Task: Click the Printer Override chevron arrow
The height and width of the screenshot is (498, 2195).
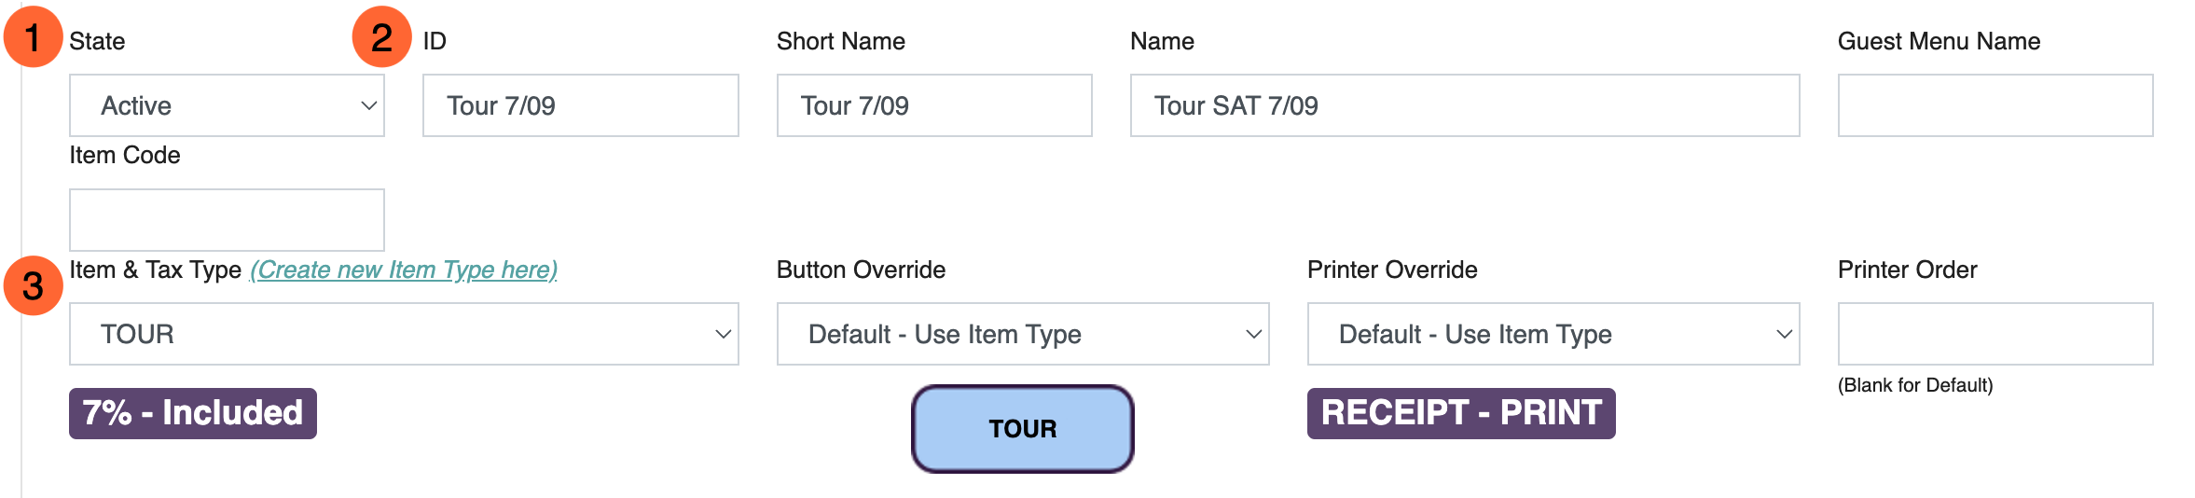Action: click(1785, 334)
